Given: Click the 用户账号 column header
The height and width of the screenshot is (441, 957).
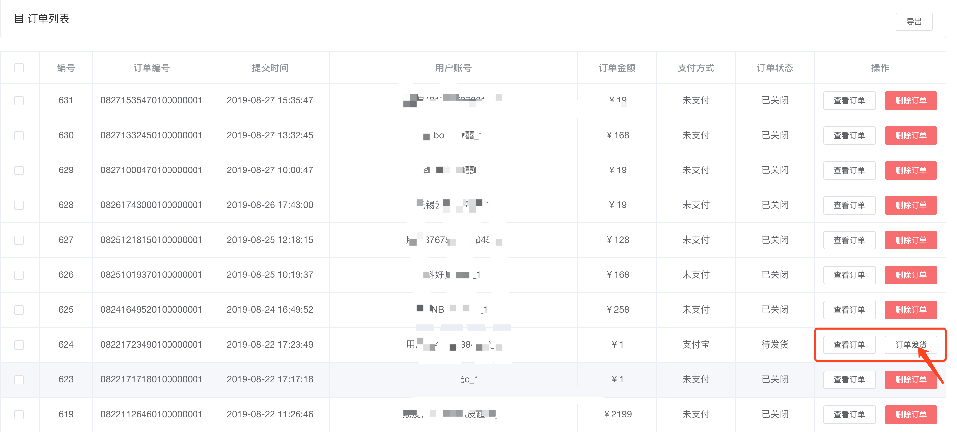Looking at the screenshot, I should click(x=453, y=67).
